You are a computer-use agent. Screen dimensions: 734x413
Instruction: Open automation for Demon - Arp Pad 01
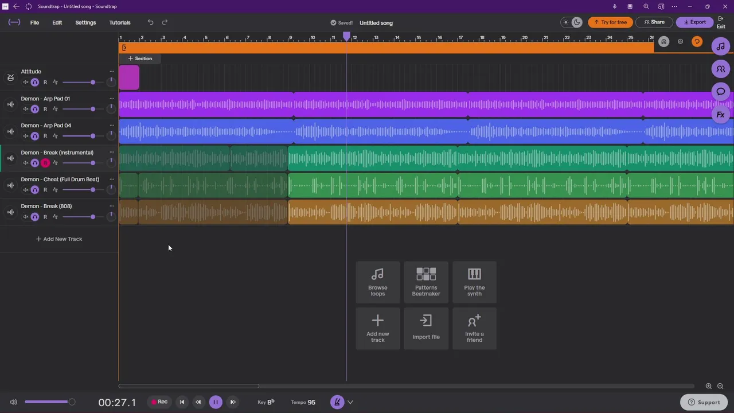[x=55, y=109]
